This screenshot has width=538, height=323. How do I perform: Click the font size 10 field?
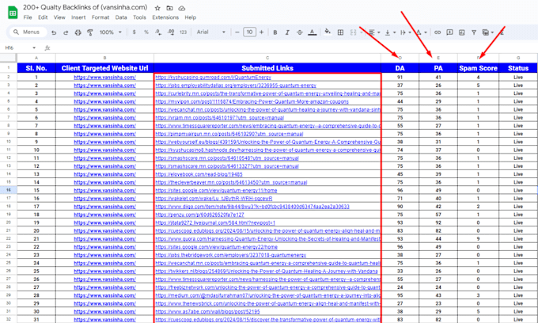[x=249, y=32]
